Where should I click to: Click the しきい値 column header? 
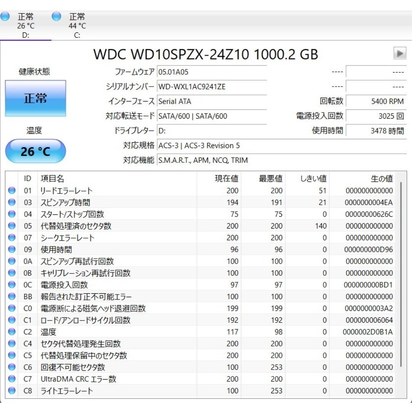tap(307, 179)
